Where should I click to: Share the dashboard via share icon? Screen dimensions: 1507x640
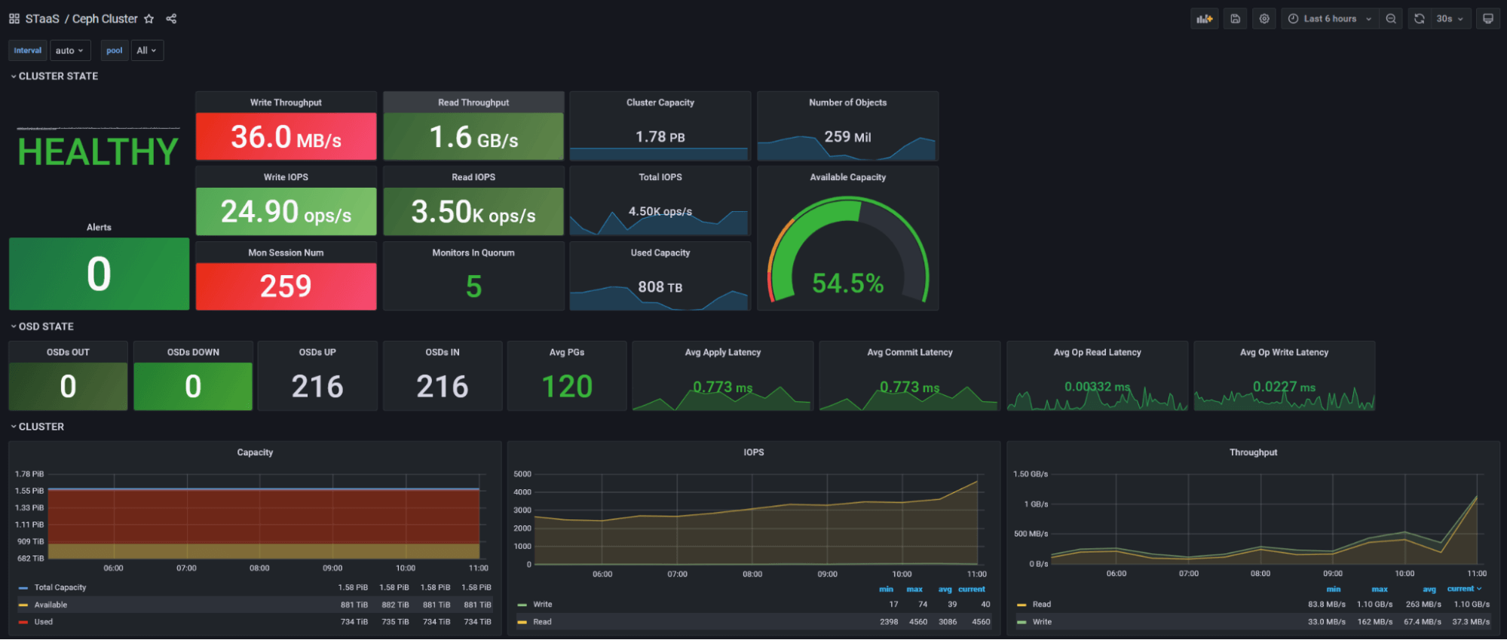coord(171,19)
